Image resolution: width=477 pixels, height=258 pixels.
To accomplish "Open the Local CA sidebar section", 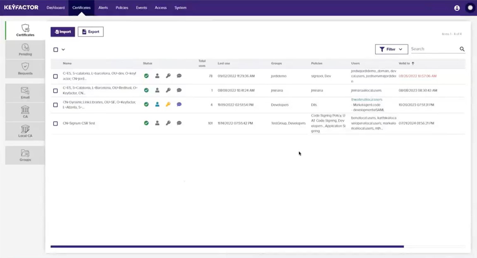I will click(x=25, y=131).
